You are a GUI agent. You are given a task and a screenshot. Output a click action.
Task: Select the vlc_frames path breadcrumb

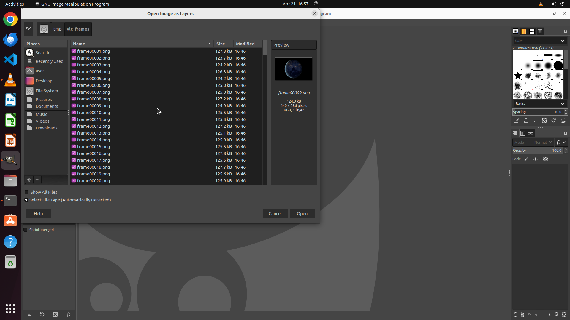pos(78,29)
